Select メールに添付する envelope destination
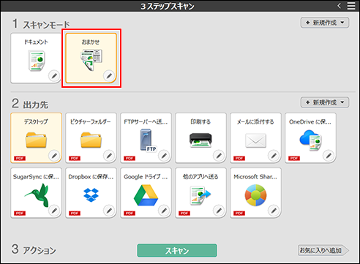Image resolution: width=360 pixels, height=264 pixels. 255,137
